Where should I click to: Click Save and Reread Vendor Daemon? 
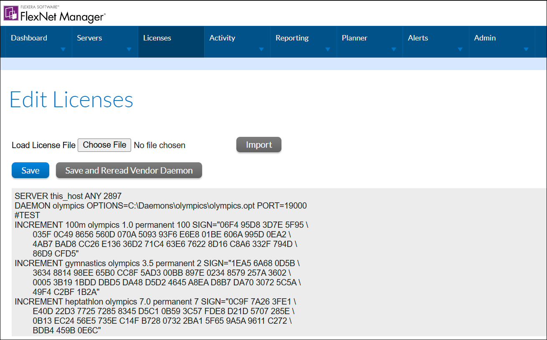coord(129,170)
